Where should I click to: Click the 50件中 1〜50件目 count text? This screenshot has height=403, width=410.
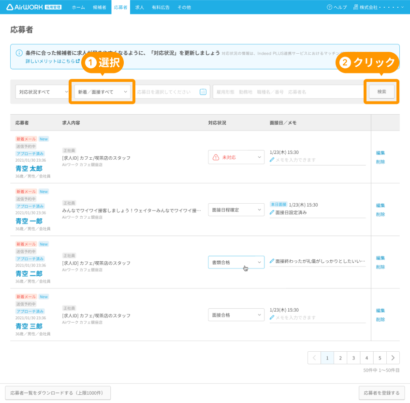click(381, 370)
